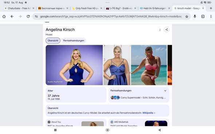Open the beach bikini photo thumbnail
The height and width of the screenshot is (134, 215).
pyautogui.click(x=149, y=65)
